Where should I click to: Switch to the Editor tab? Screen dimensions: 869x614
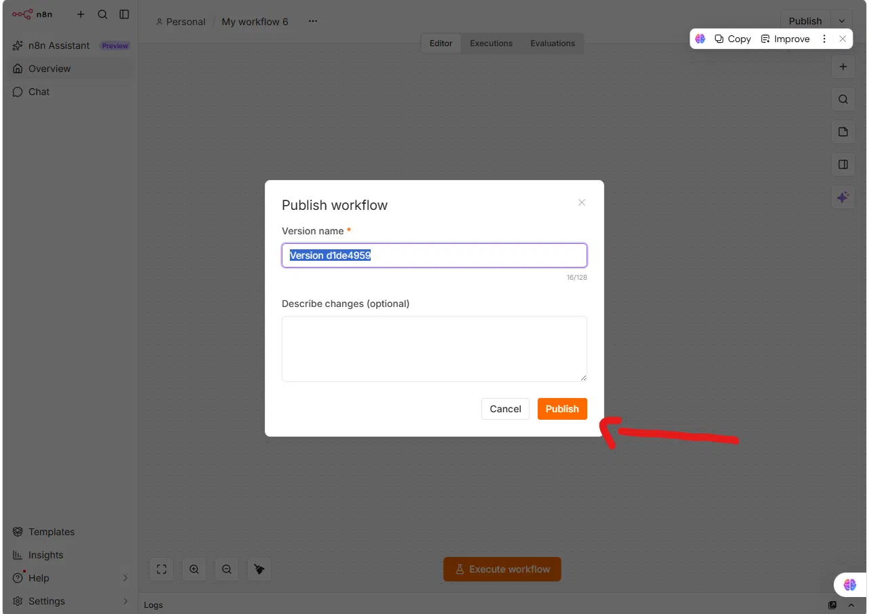tap(441, 43)
